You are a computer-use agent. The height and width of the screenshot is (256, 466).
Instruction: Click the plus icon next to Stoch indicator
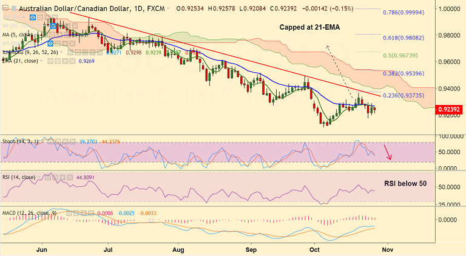tap(66, 141)
